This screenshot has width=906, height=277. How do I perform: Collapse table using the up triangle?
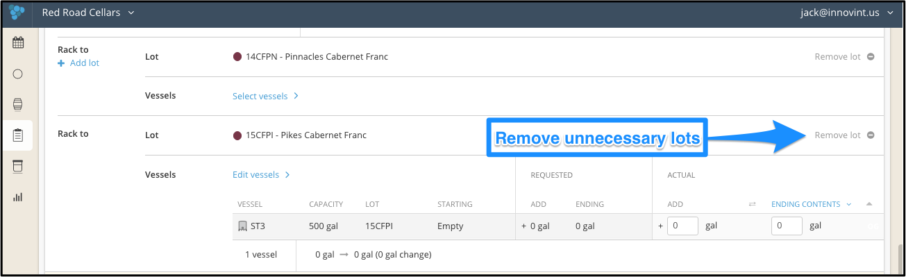pyautogui.click(x=869, y=204)
